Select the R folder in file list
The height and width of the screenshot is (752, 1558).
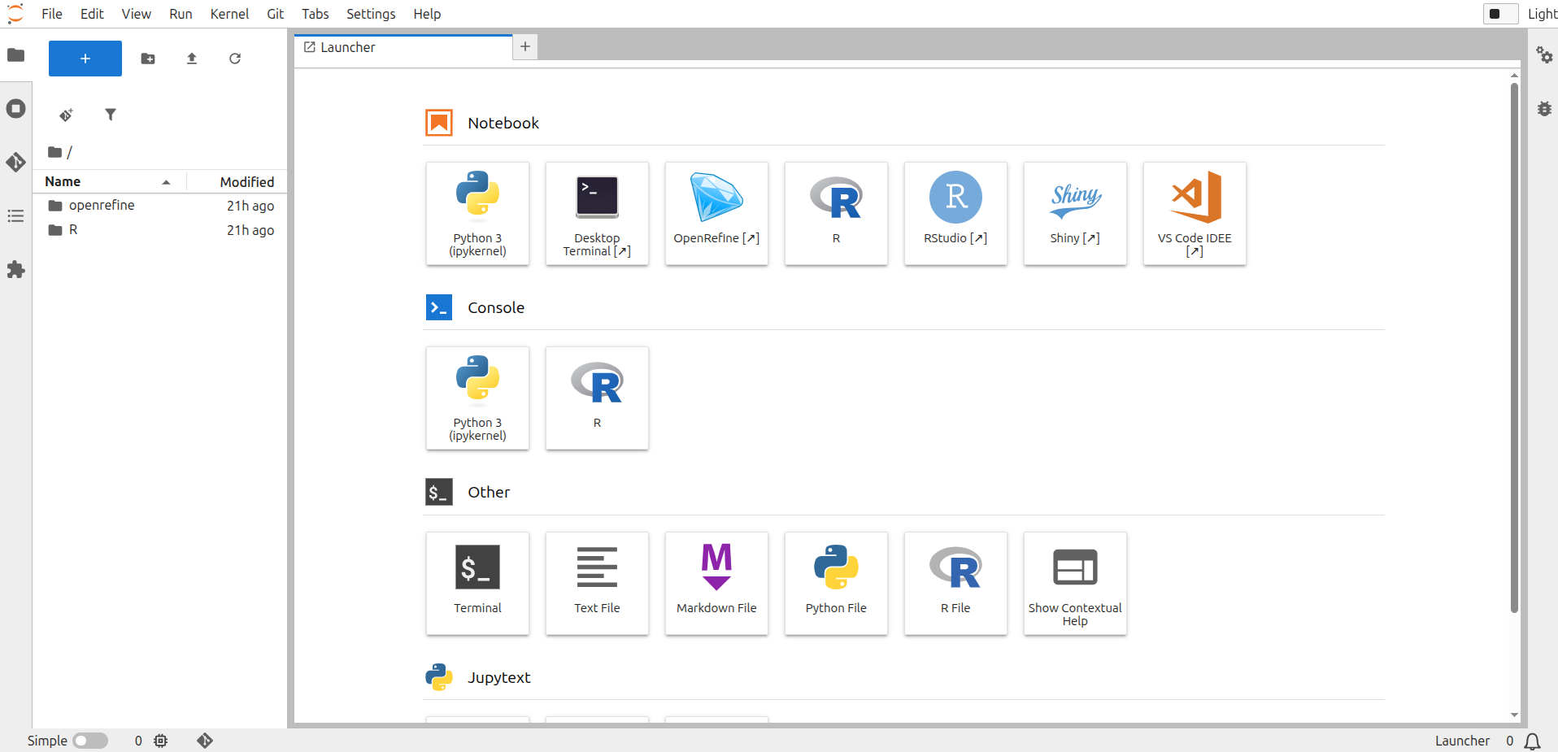(x=160, y=230)
